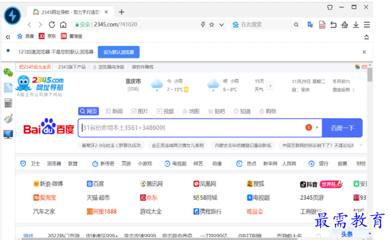Collapse the bookmarks bar with up arrow
The image size is (390, 240).
tap(366, 37)
